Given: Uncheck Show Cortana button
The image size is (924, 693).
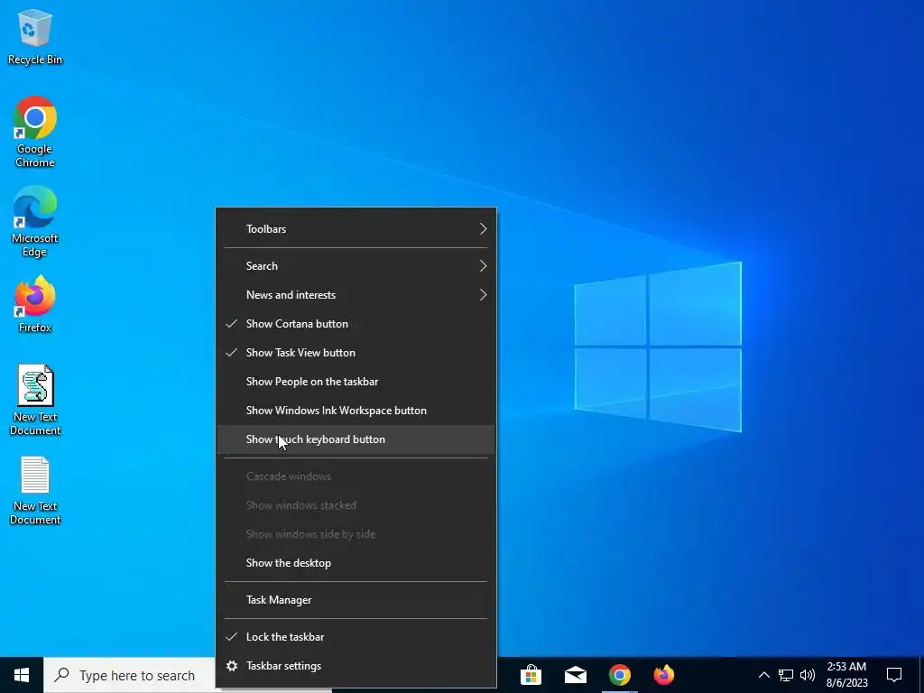Looking at the screenshot, I should (x=356, y=324).
